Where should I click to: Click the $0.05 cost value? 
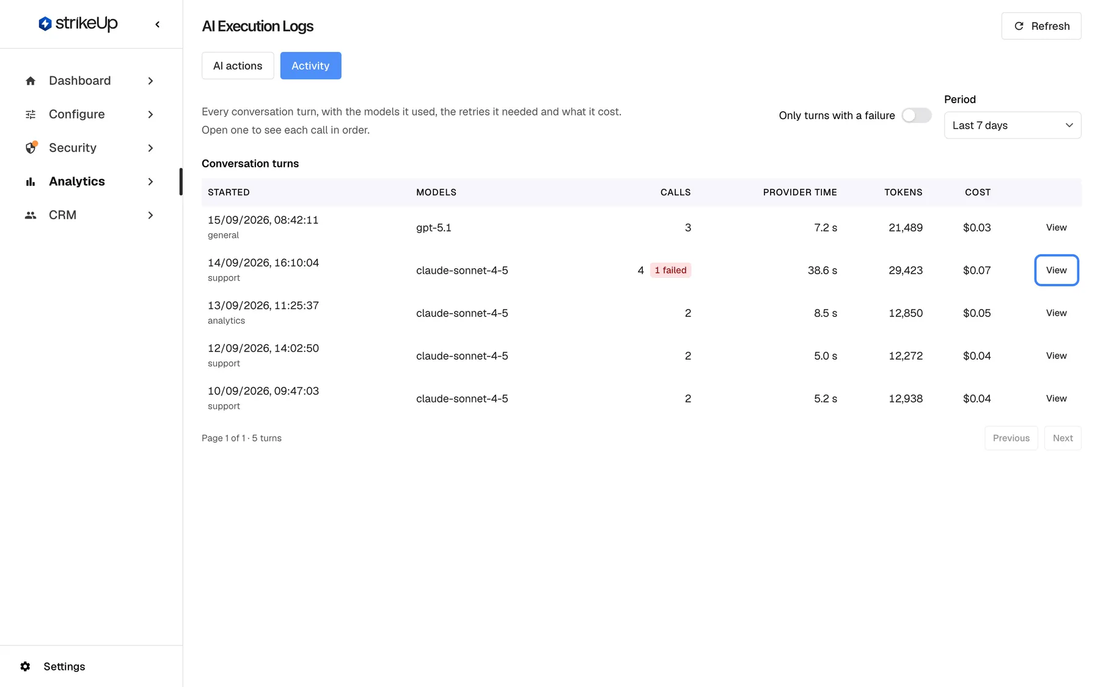(x=977, y=313)
